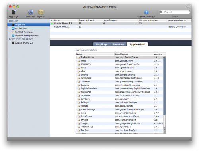Select the Applicazioni tab
199x151 pixels.
[x=137, y=44]
